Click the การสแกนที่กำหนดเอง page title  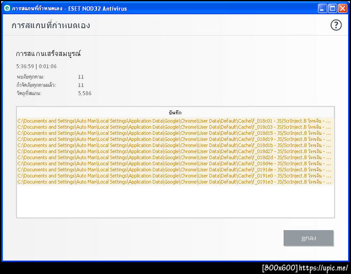(x=51, y=25)
